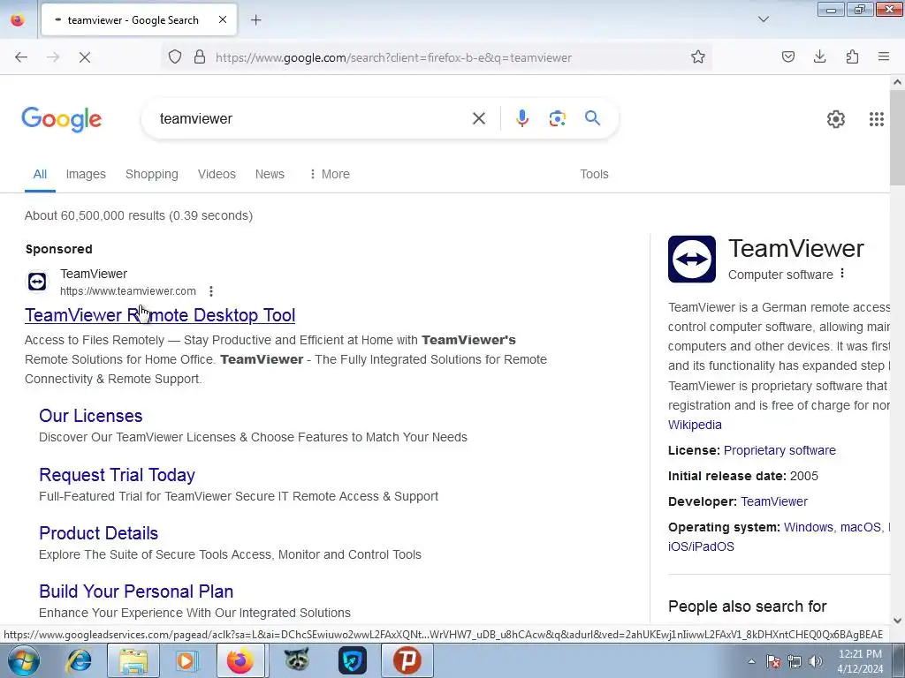Switch to the Shopping tab

point(152,174)
